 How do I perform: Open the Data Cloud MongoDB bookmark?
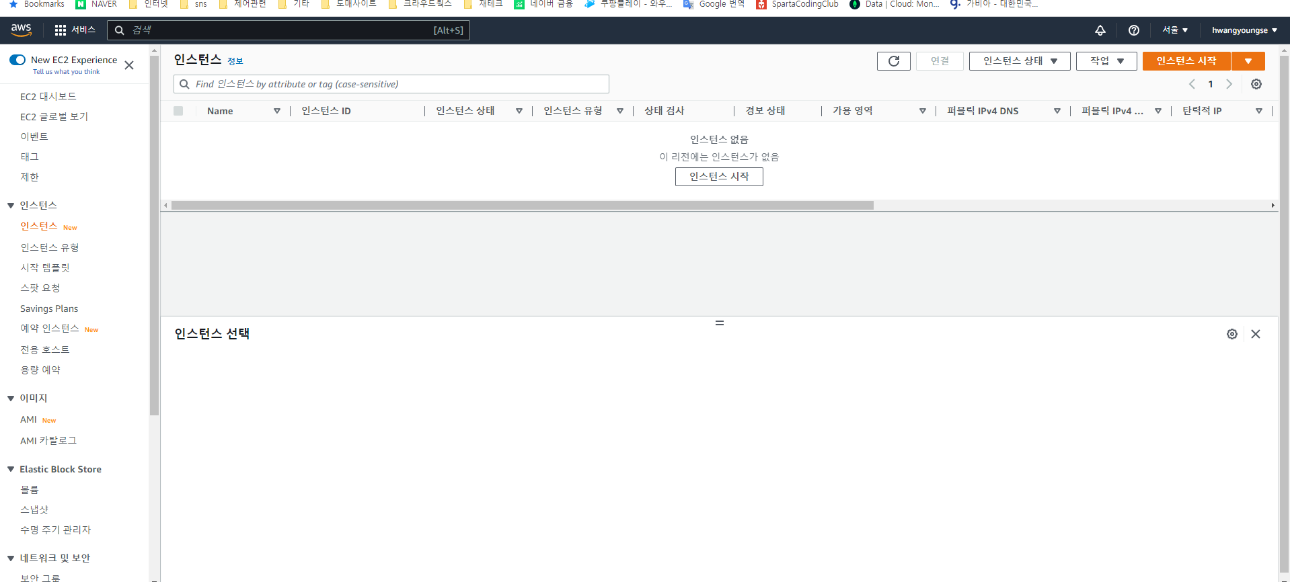click(895, 4)
